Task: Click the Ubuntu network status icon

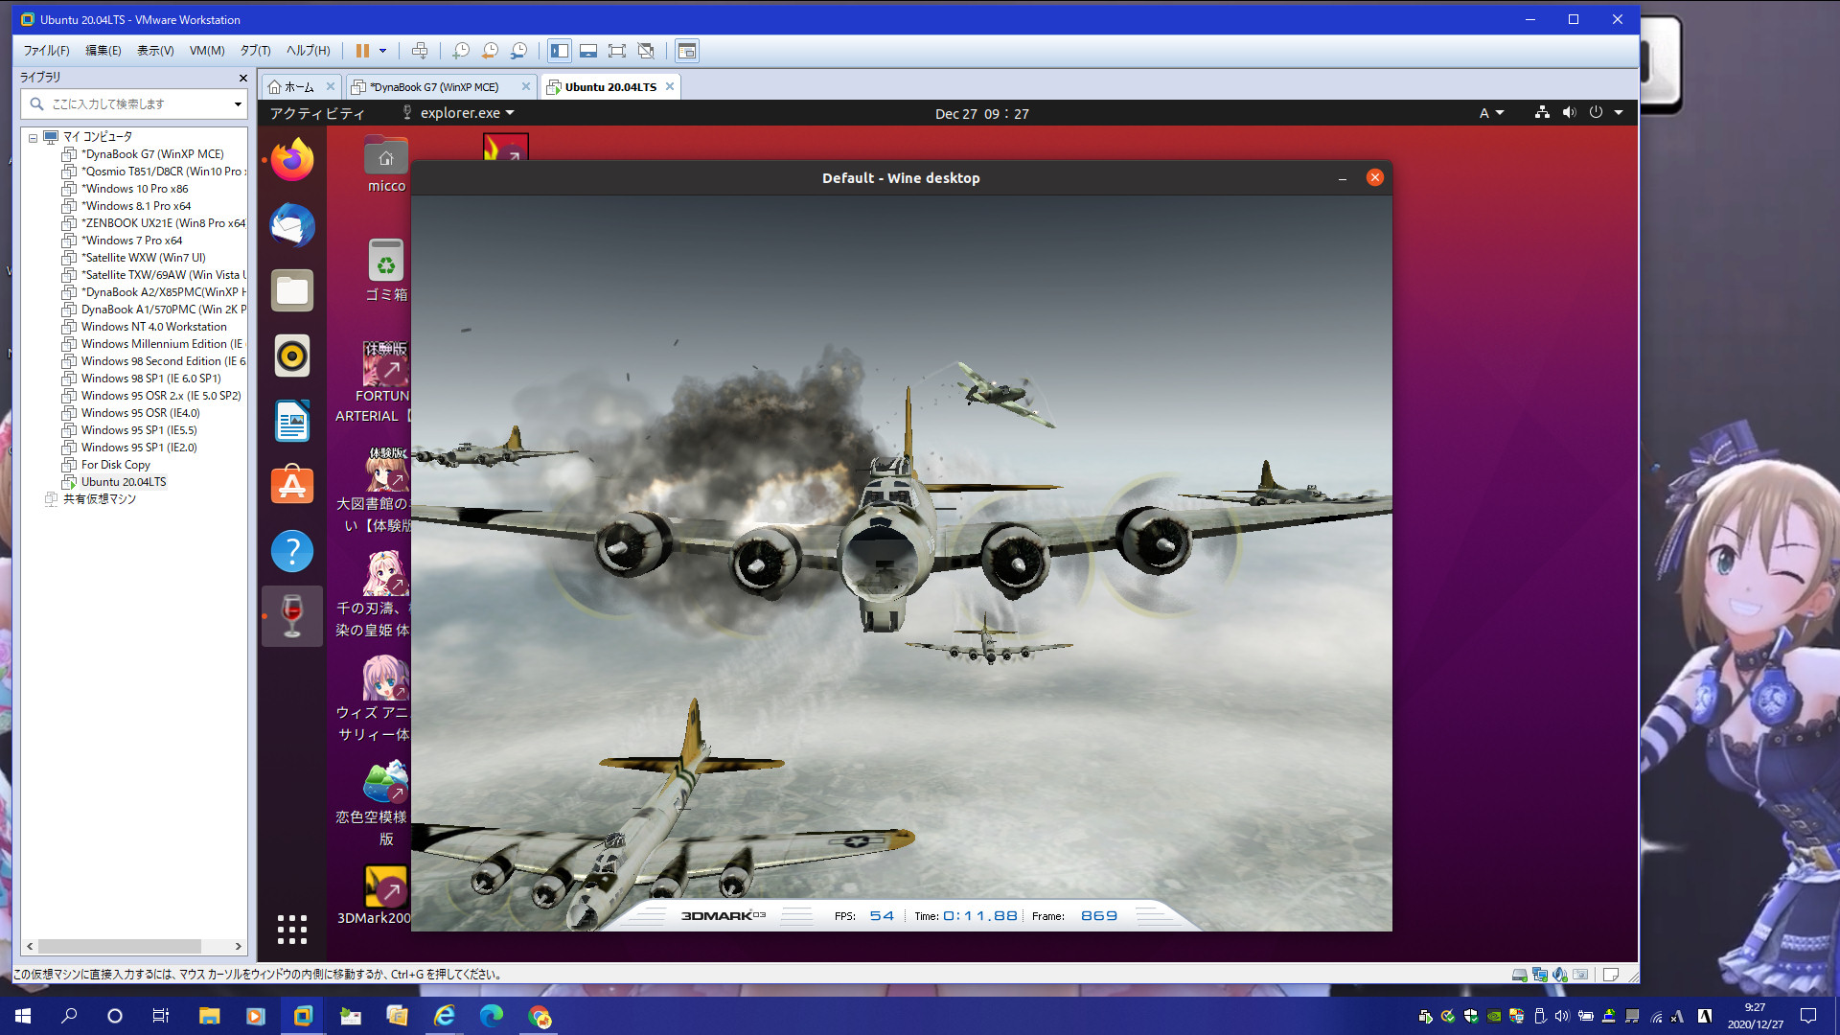Action: tap(1542, 113)
